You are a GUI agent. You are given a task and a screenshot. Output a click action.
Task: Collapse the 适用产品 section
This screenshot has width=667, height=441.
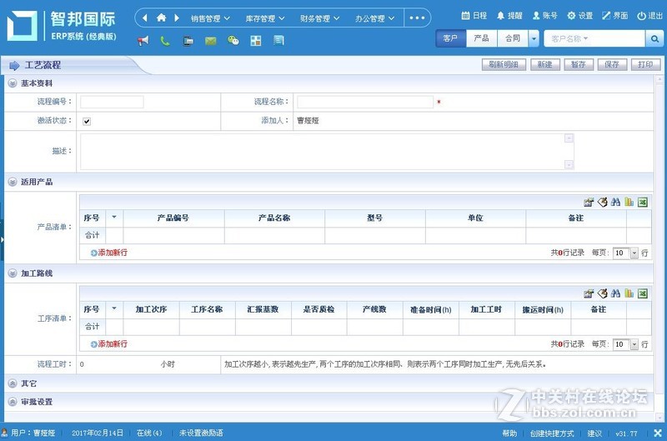pyautogui.click(x=13, y=182)
